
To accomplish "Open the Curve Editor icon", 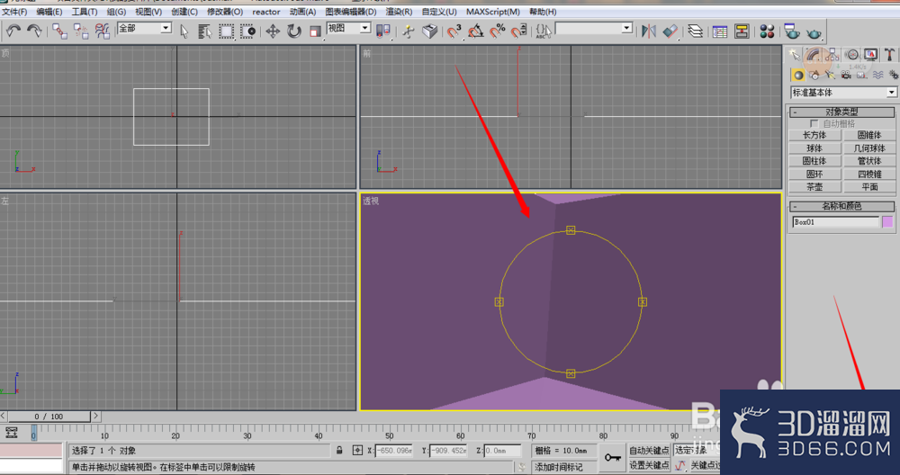I will point(720,31).
